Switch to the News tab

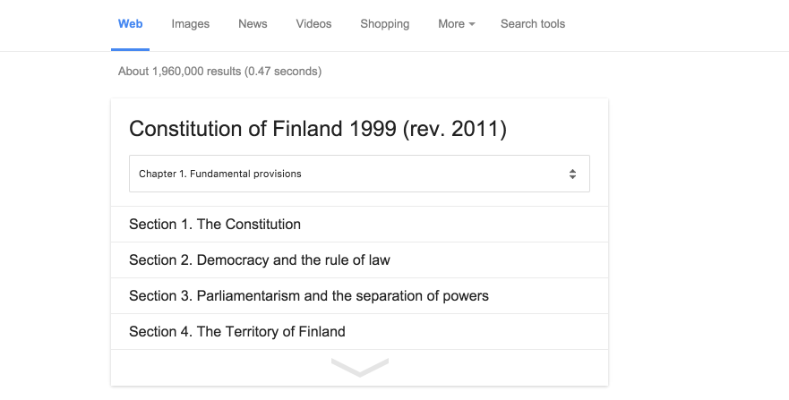pos(253,24)
